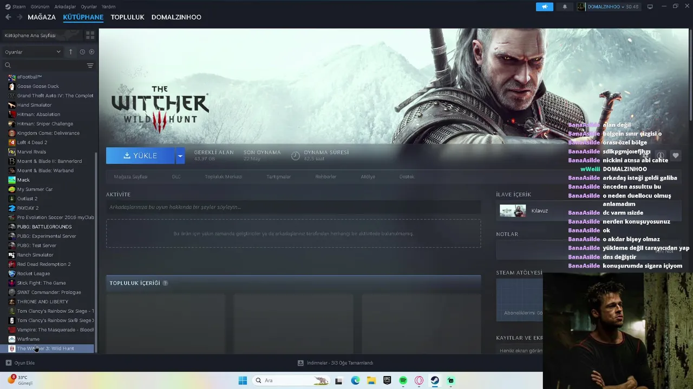Open Microsoft Edge from taskbar
Viewport: 693px width, 389px height.
(355, 380)
